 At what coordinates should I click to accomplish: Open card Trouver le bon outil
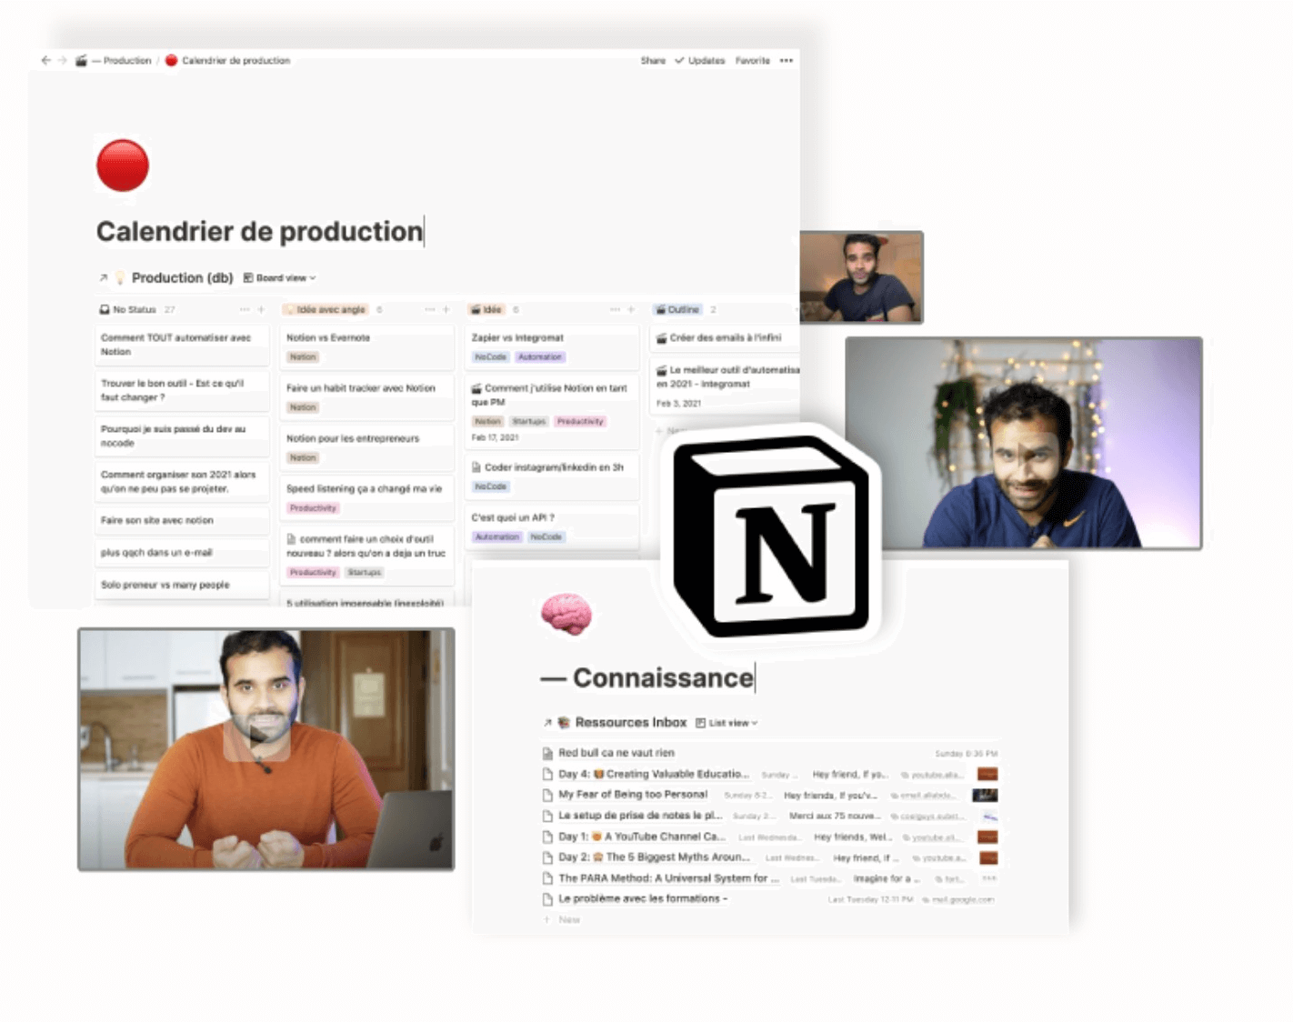point(183,390)
